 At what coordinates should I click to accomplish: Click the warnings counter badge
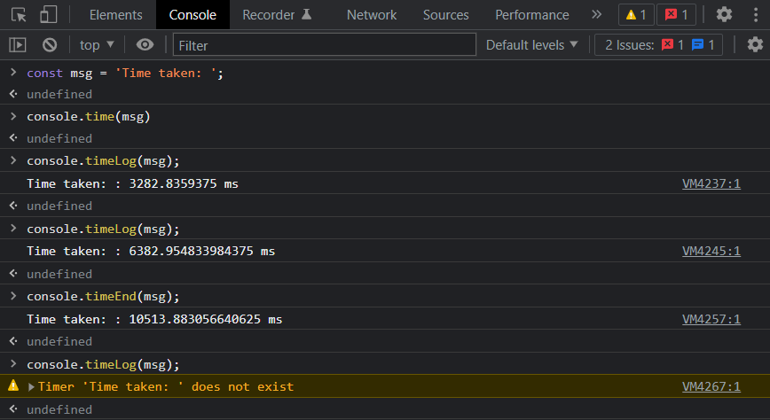click(x=636, y=15)
